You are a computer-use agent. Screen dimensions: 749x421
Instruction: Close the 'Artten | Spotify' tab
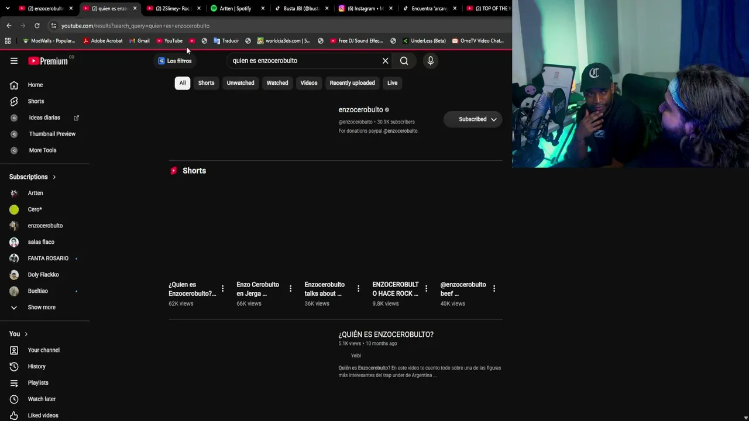tap(263, 9)
